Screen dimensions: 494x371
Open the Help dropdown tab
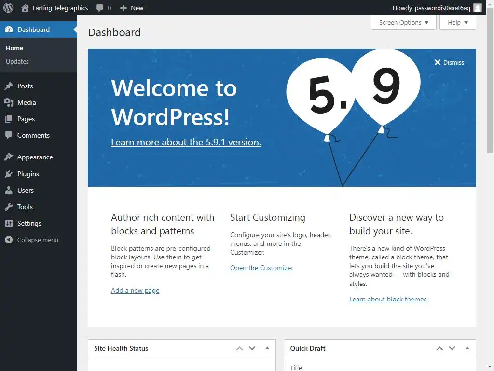click(x=457, y=22)
